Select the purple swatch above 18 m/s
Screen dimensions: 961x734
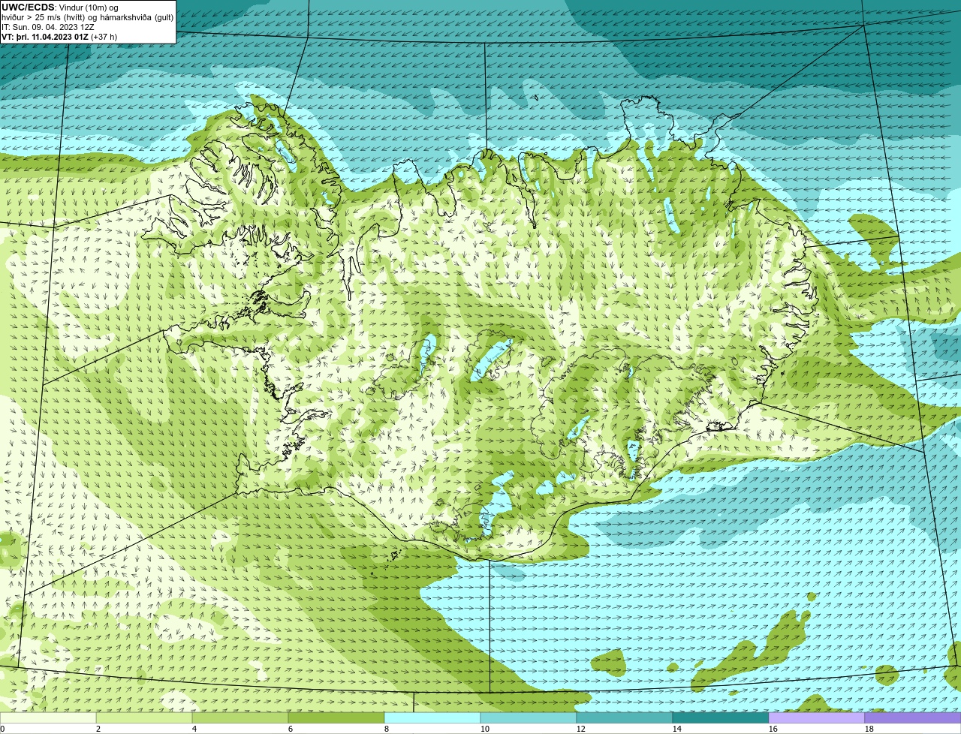[913, 717]
